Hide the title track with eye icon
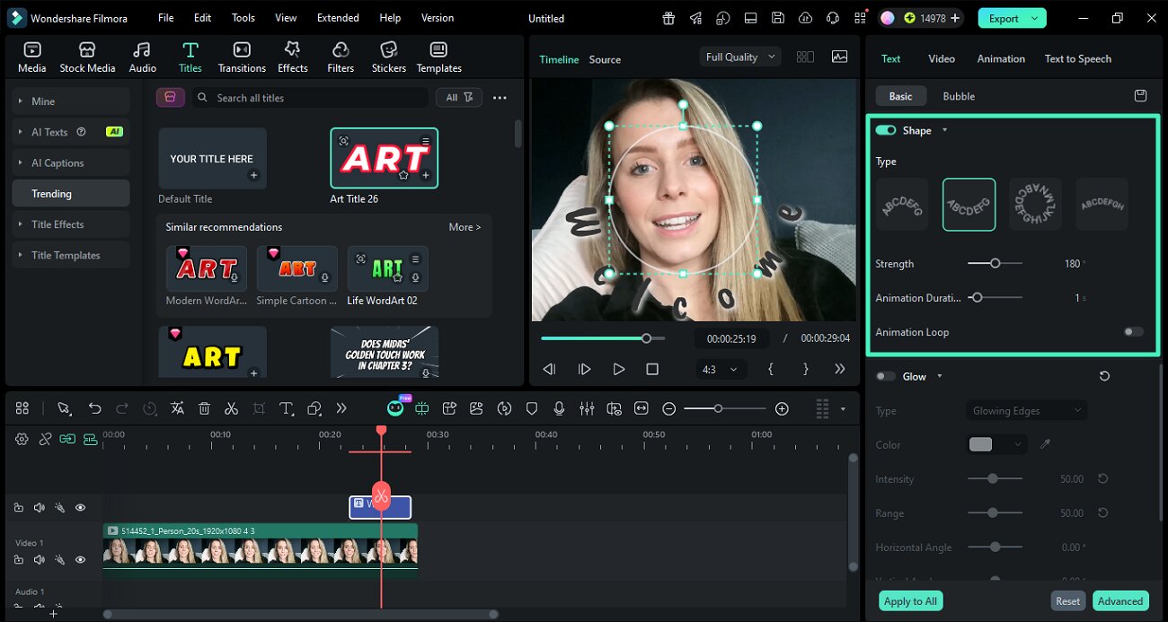 click(x=80, y=508)
